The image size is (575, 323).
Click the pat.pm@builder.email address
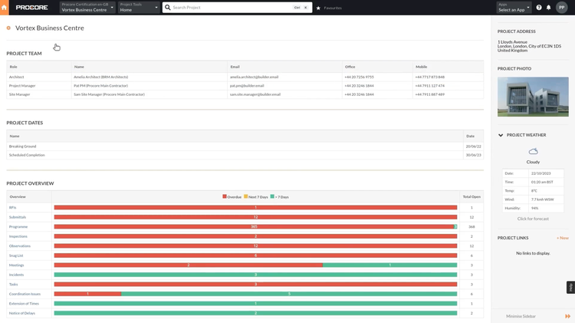coord(247,85)
